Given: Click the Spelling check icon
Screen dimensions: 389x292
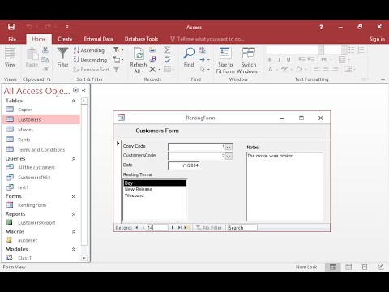Looking at the screenshot, I should point(167,59).
